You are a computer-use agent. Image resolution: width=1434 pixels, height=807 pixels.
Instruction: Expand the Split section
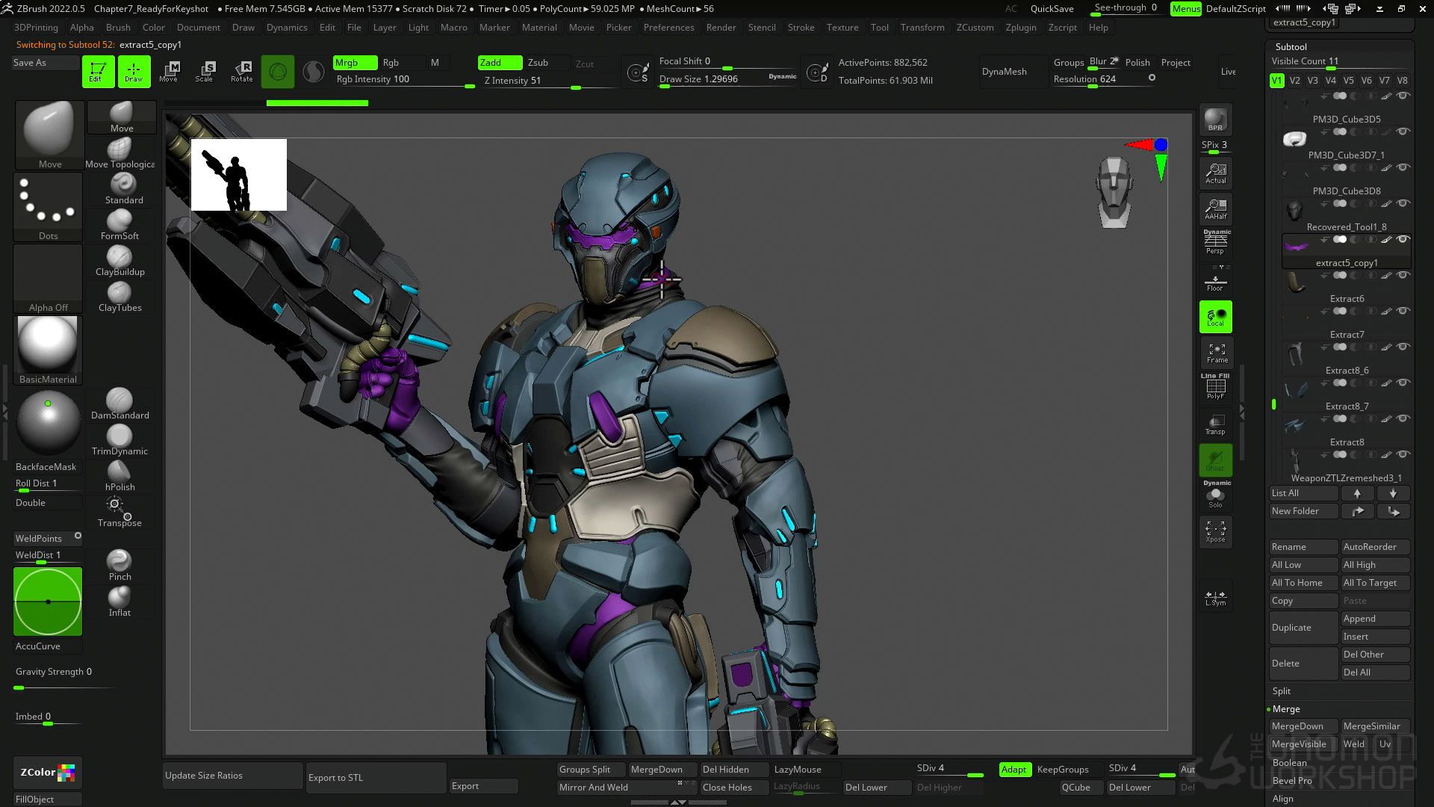tap(1282, 691)
